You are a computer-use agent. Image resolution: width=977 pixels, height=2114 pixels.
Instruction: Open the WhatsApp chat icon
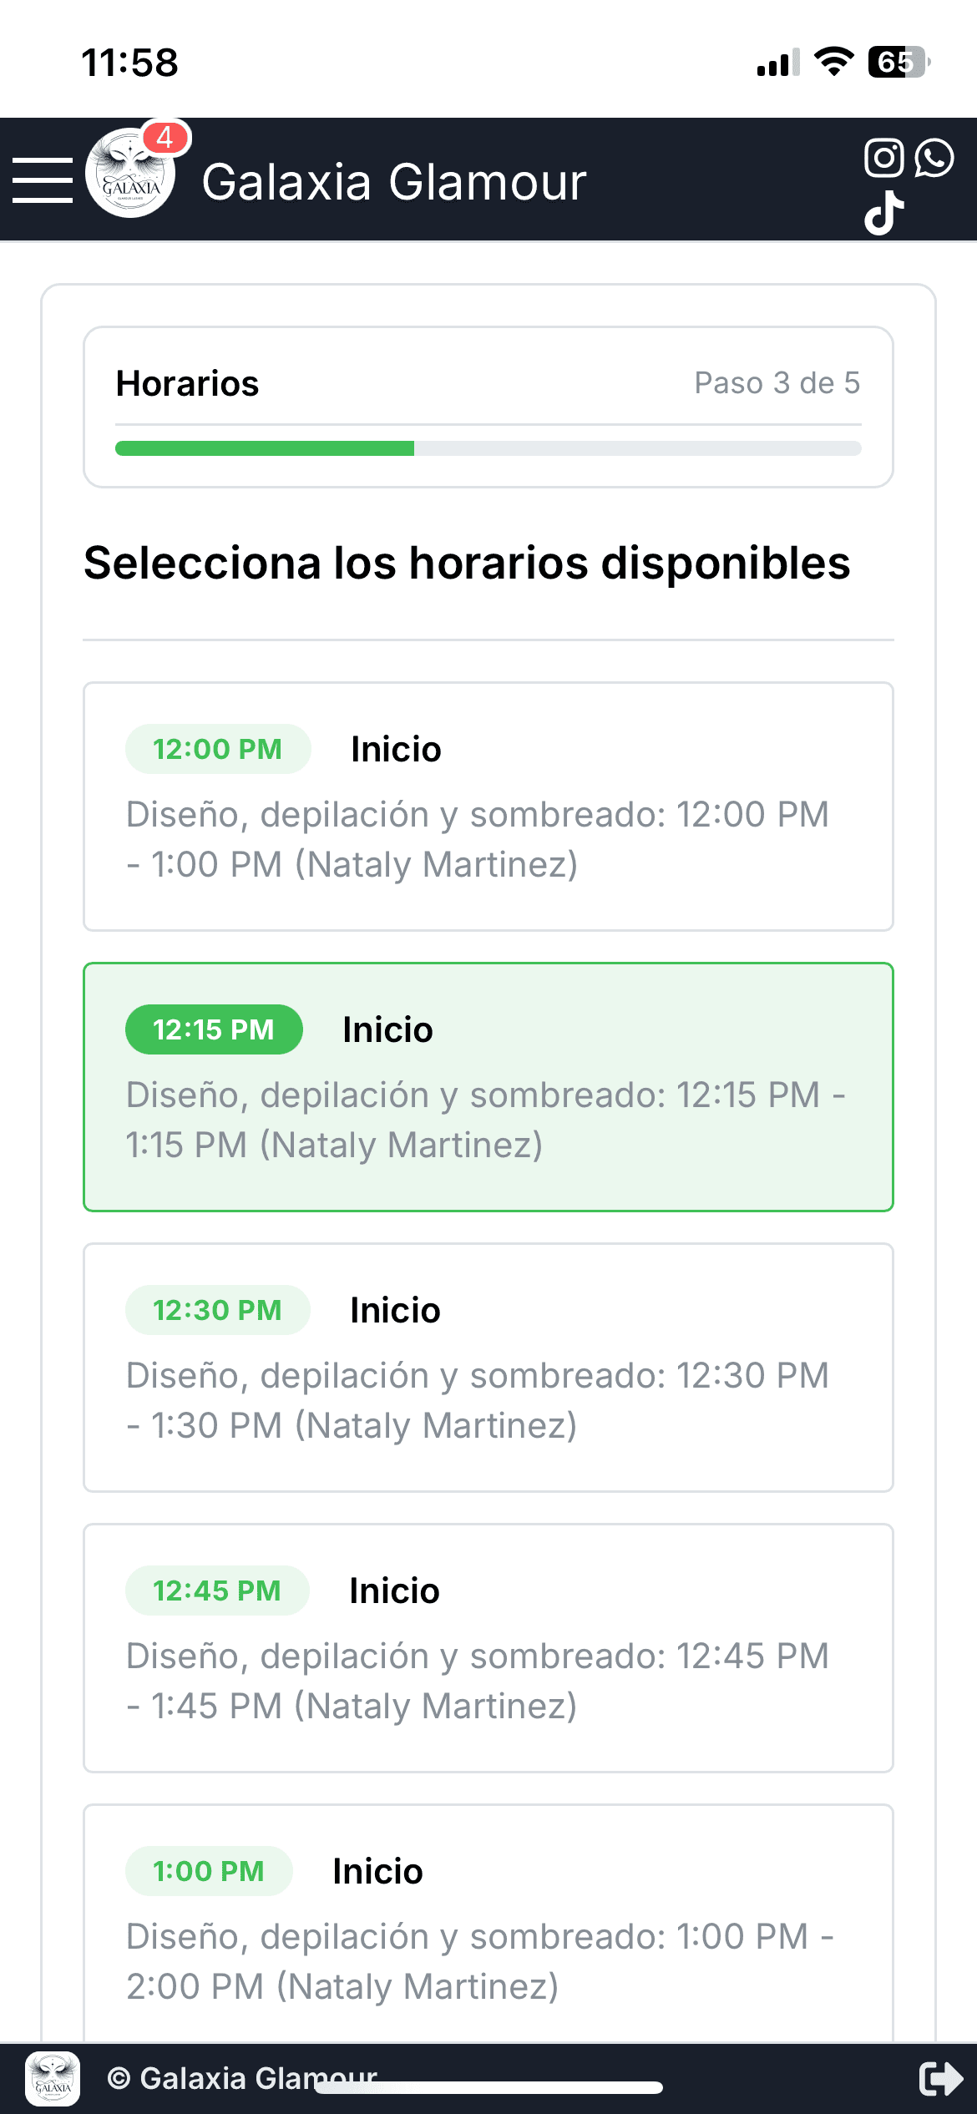(934, 158)
